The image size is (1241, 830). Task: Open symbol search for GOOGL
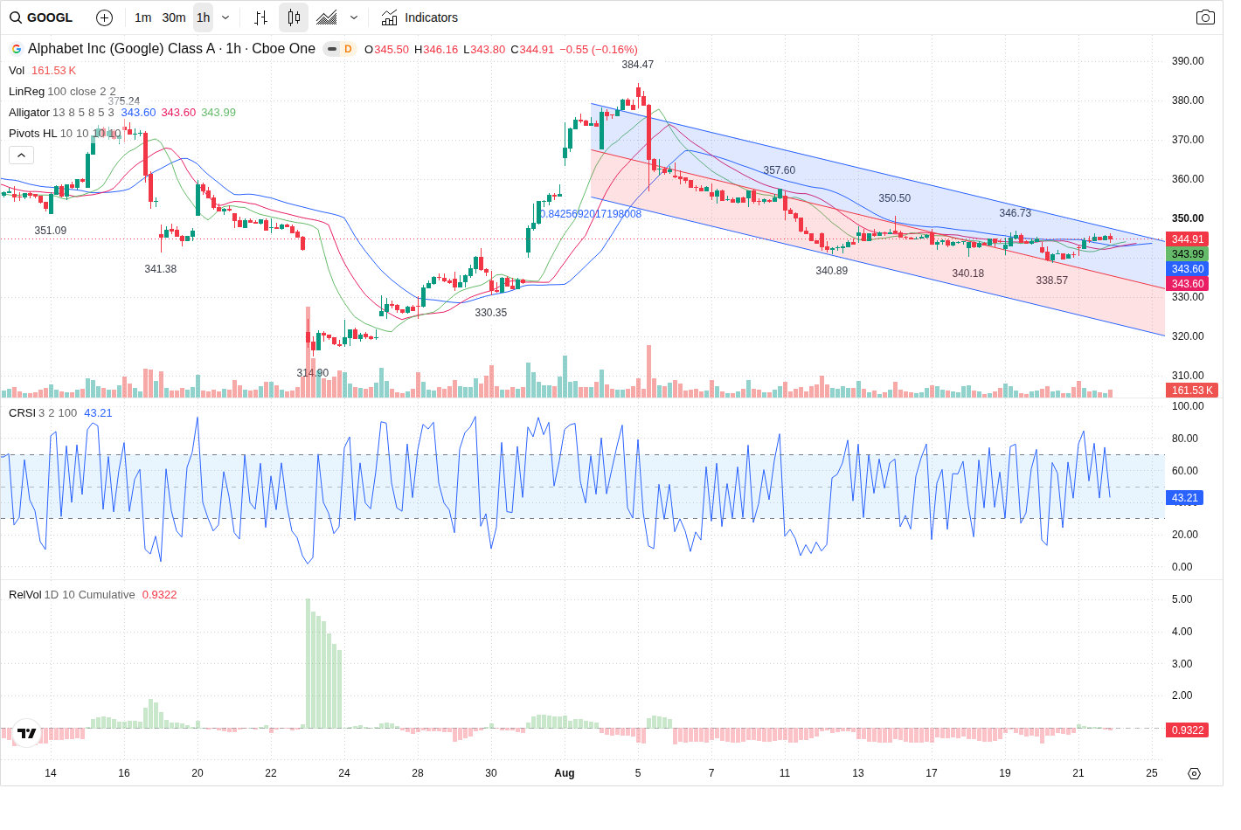42,17
